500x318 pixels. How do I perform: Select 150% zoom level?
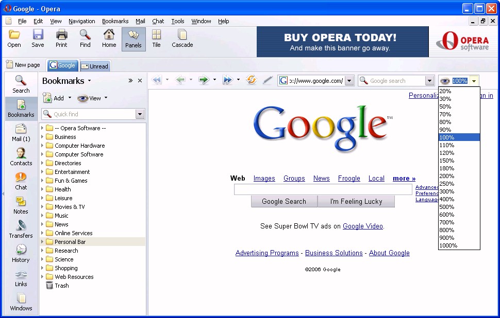tap(459, 161)
